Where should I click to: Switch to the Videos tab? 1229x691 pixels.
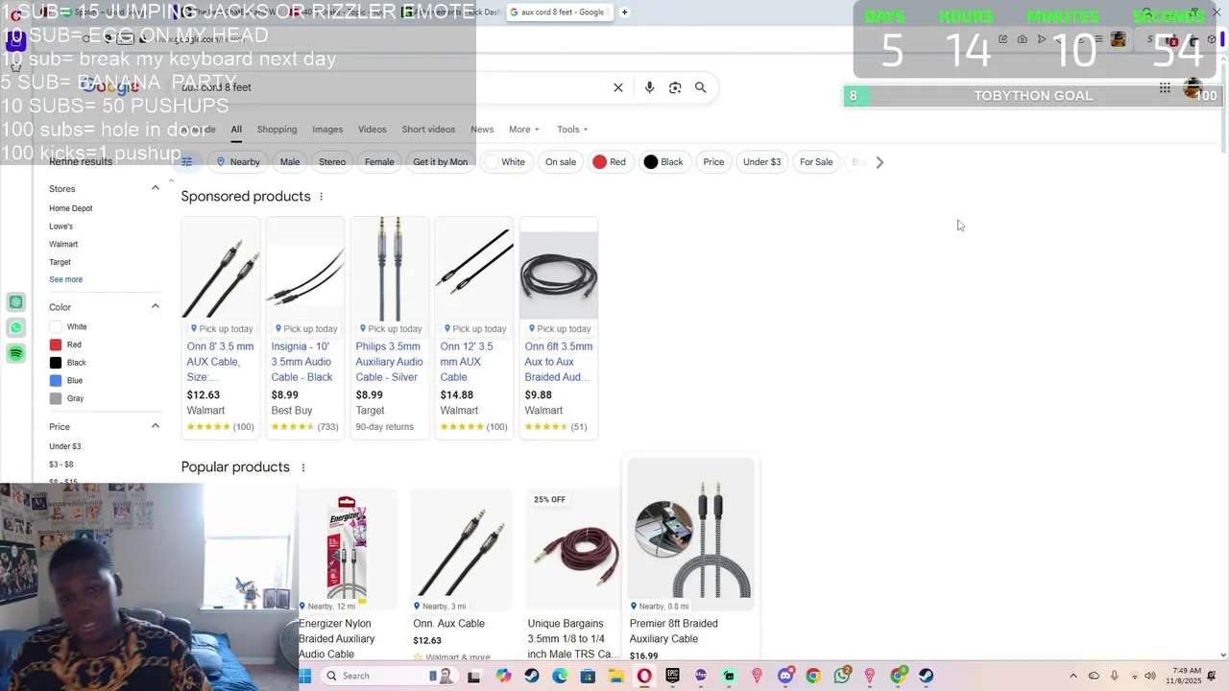pos(373,130)
